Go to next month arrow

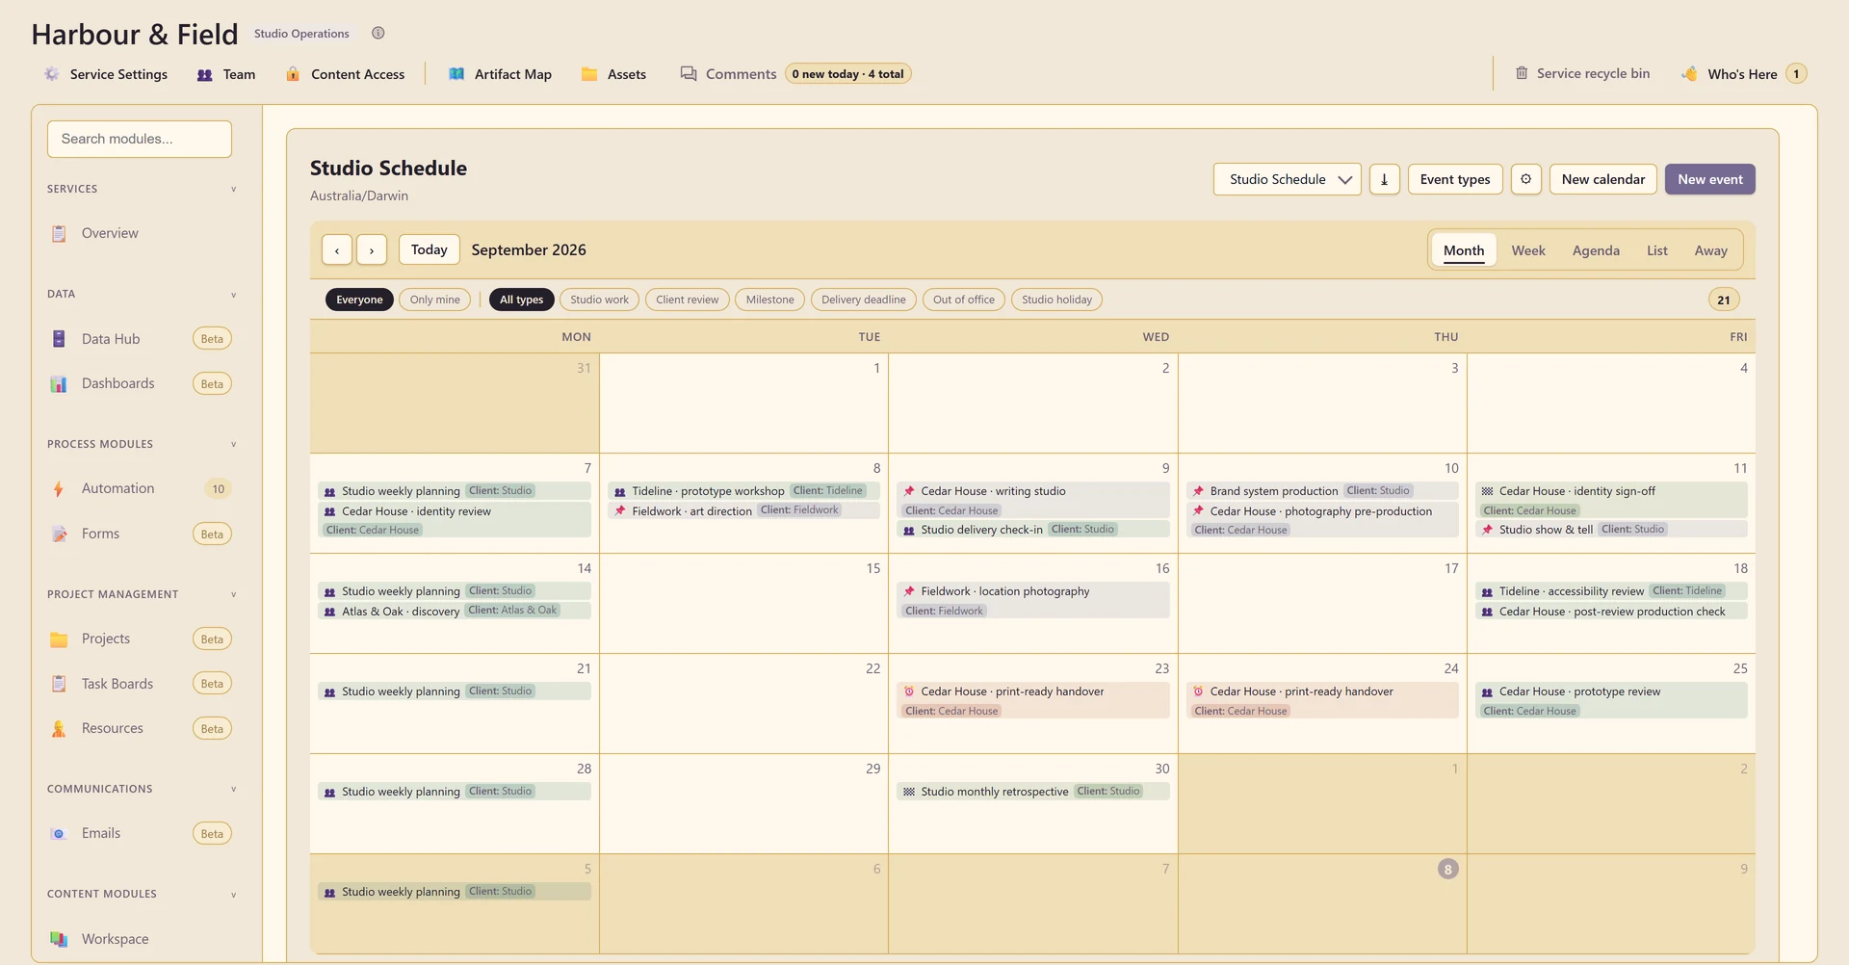click(372, 249)
